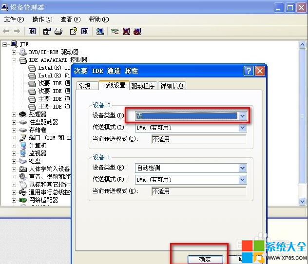The height and width of the screenshot is (264, 308).
Task: Open Device 0 传送模式 dropdown
Action: pos(242,128)
